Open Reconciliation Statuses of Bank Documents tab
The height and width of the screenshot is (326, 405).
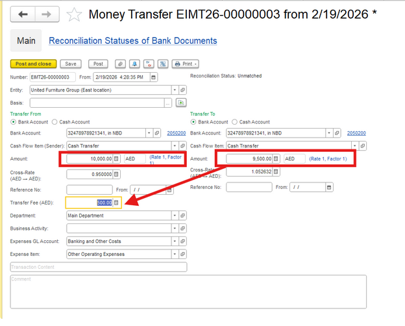(133, 41)
